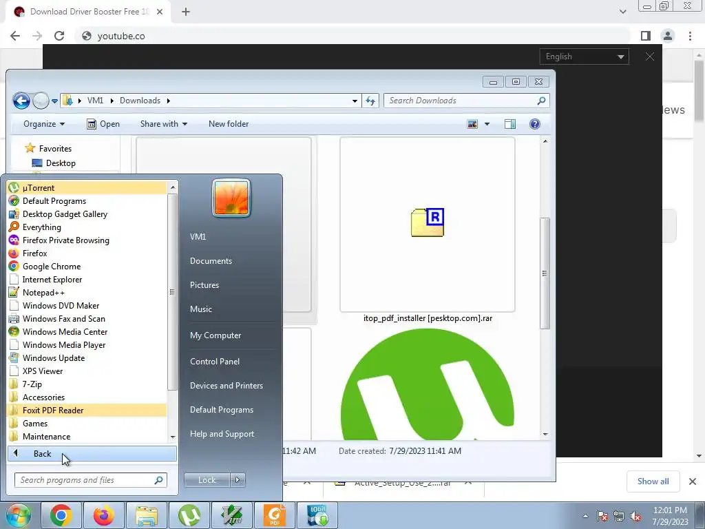705x529 pixels.
Task: Launch µTorrent from the Start menu list
Action: 87,187
